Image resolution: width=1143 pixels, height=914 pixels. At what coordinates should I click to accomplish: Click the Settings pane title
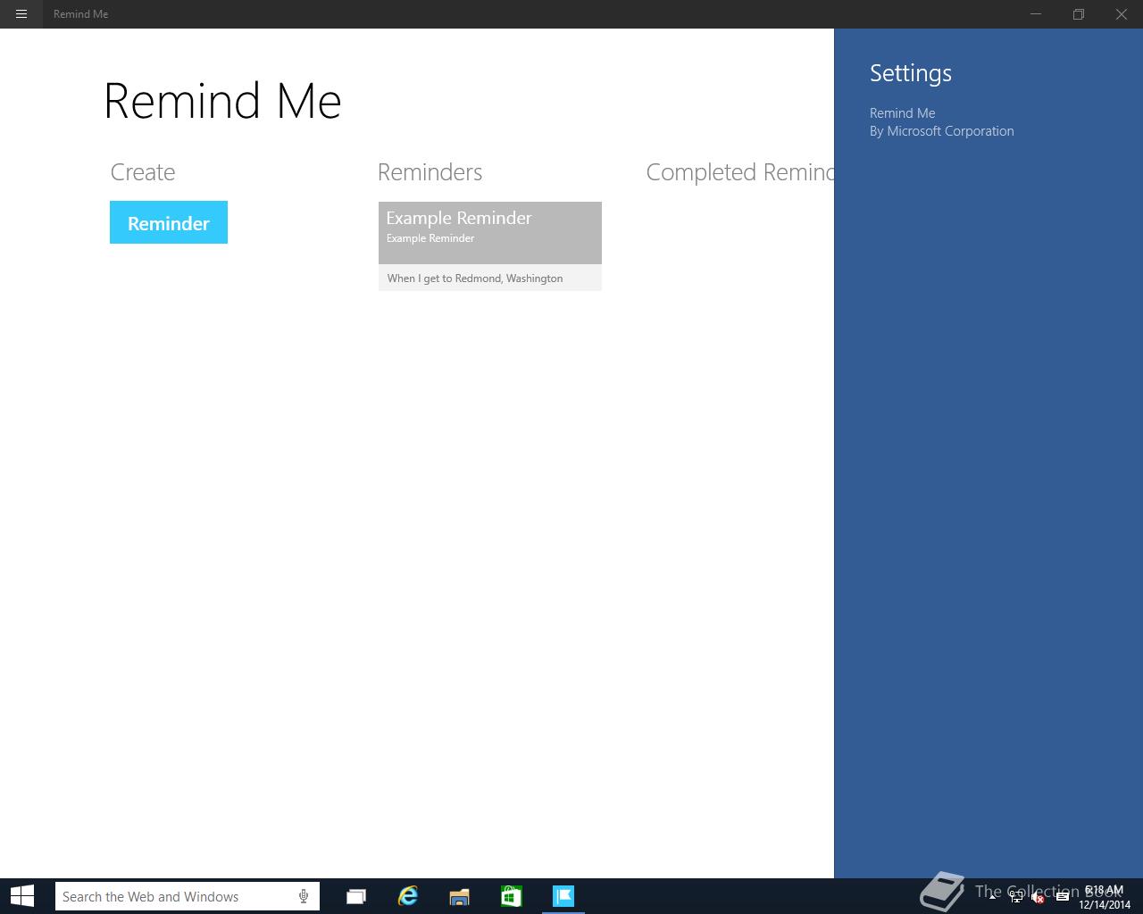pos(911,73)
